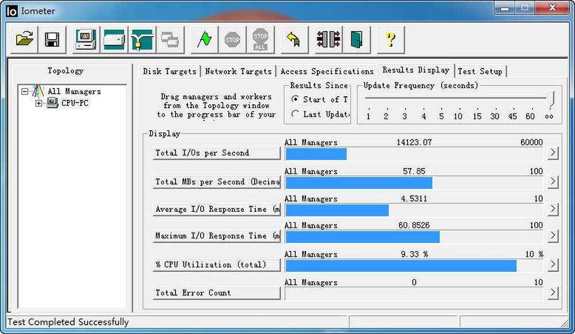Image resolution: width=575 pixels, height=334 pixels.
Task: Select the All Managers icon in Topology
Action: pos(38,91)
